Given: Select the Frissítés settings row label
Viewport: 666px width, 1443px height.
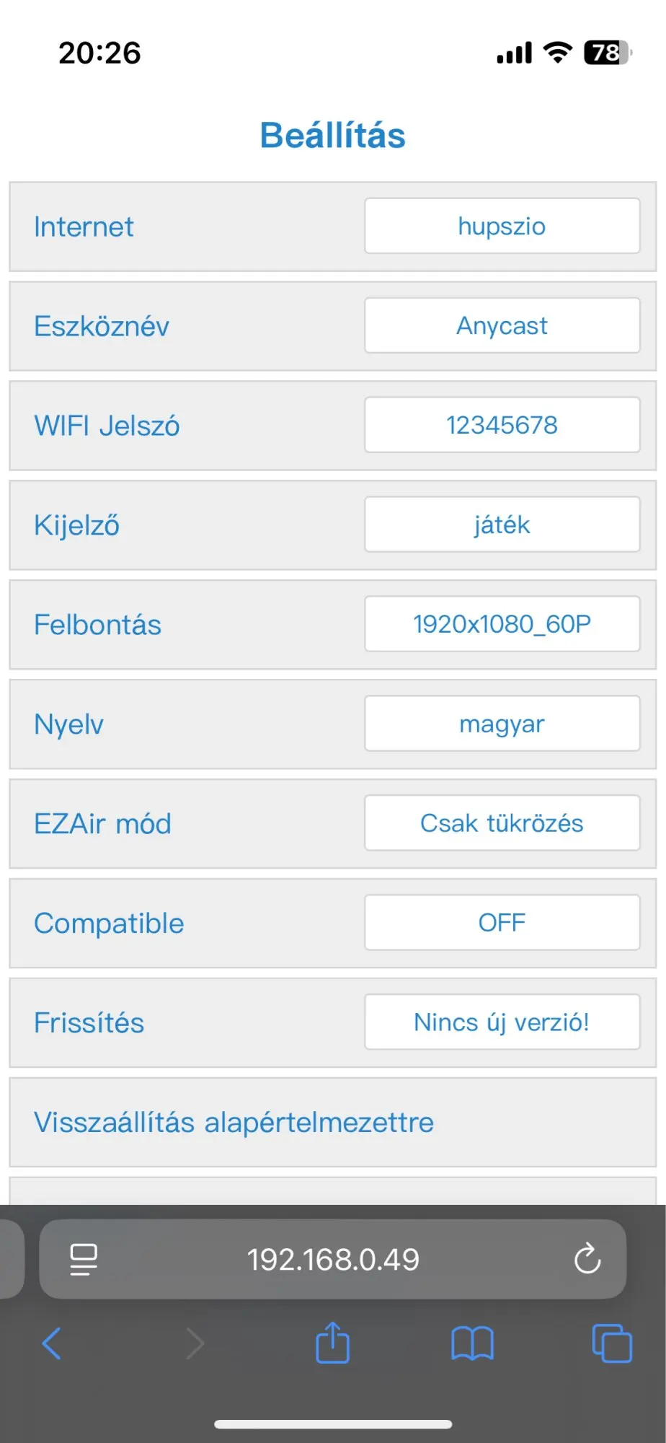Looking at the screenshot, I should [89, 1023].
